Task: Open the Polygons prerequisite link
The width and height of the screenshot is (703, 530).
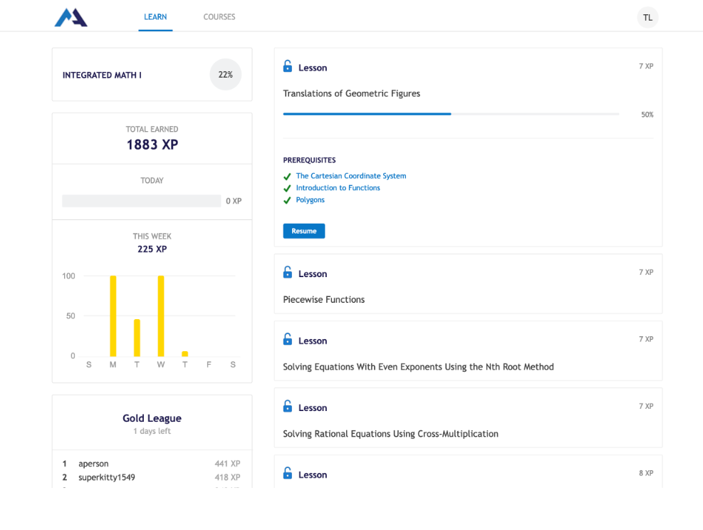Action: (x=311, y=200)
